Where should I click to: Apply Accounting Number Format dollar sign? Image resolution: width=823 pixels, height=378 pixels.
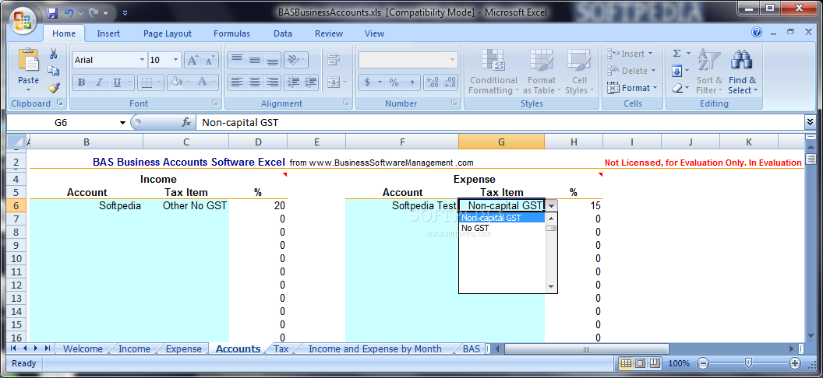pos(367,82)
